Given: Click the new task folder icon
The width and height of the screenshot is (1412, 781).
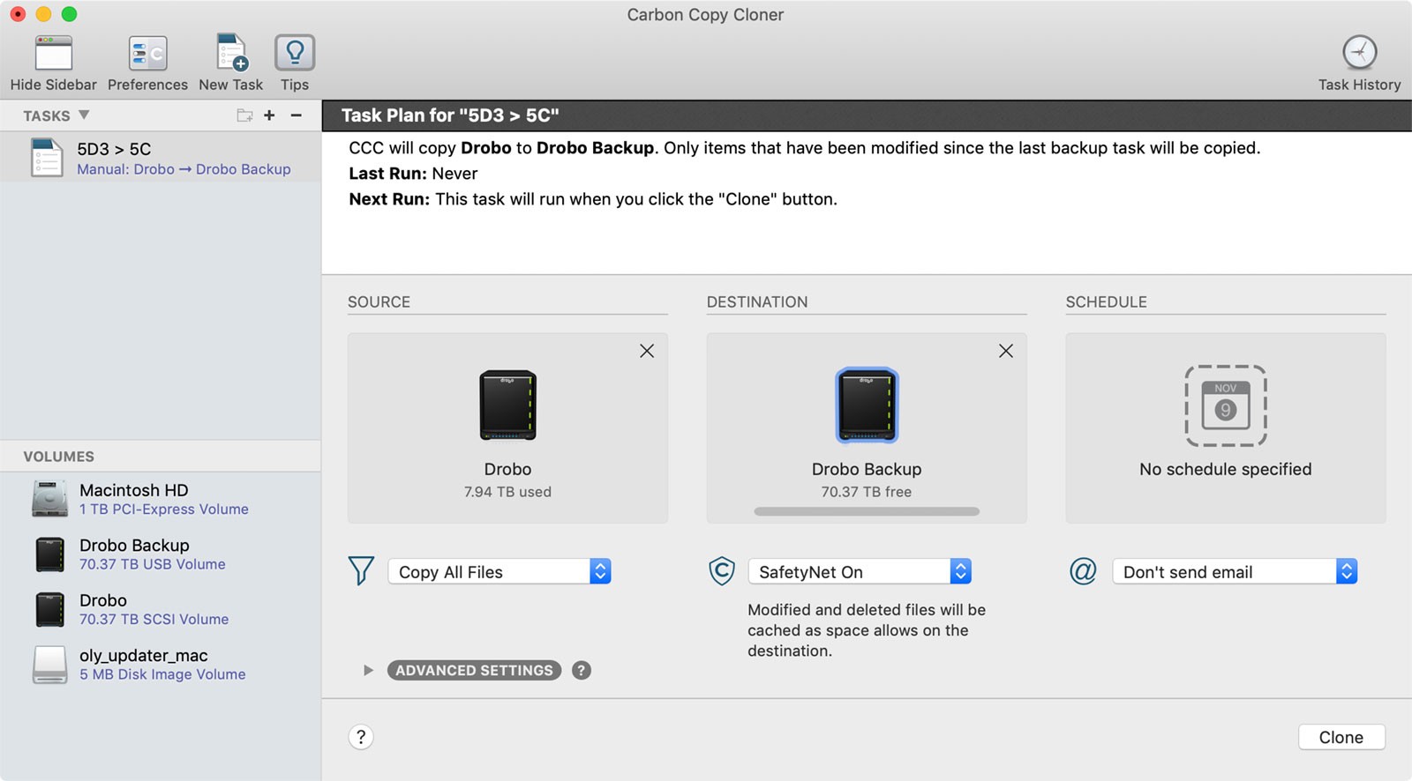Looking at the screenshot, I should point(244,115).
